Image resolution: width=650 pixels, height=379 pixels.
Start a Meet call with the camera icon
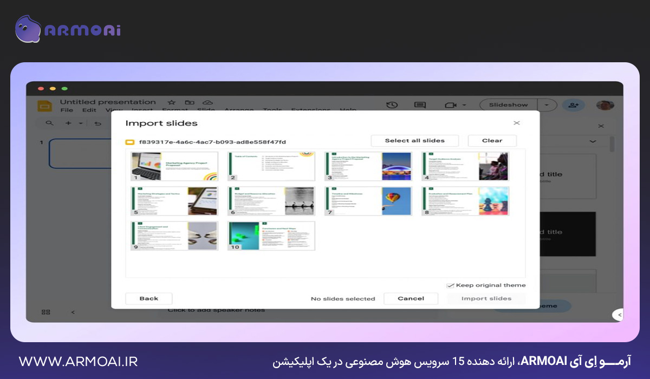coord(451,104)
